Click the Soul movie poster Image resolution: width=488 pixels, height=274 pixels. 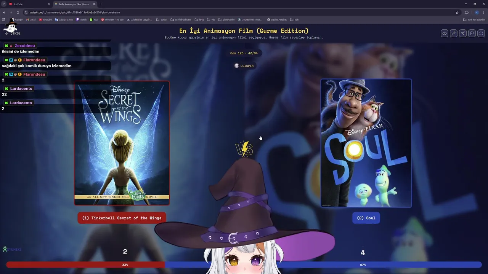click(366, 143)
